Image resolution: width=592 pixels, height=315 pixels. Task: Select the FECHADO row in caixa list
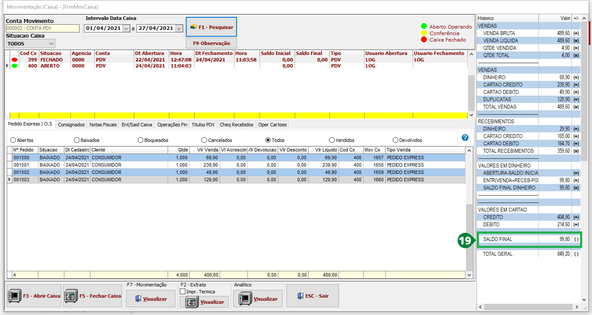point(236,60)
